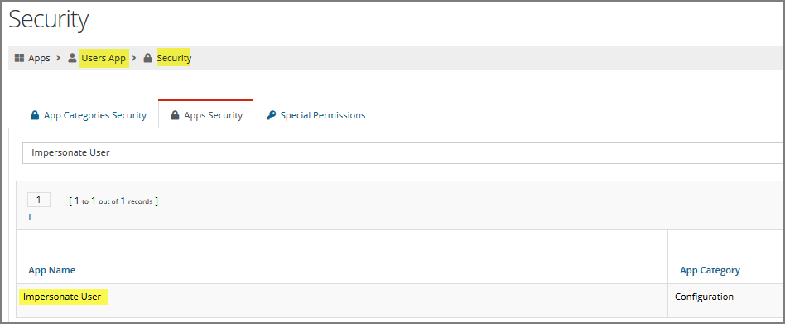Viewport: 785px width, 324px height.
Task: Click the user icon beside Users App
Action: (x=72, y=58)
